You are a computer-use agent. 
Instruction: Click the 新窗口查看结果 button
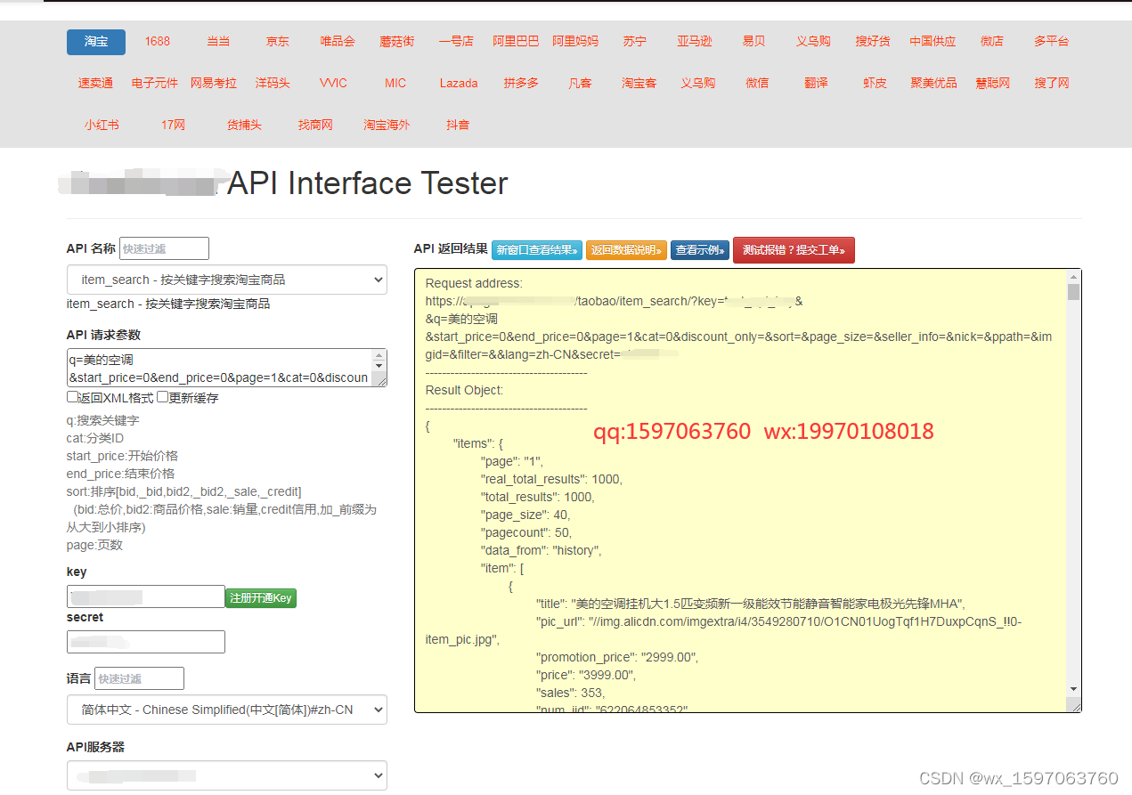coord(537,250)
